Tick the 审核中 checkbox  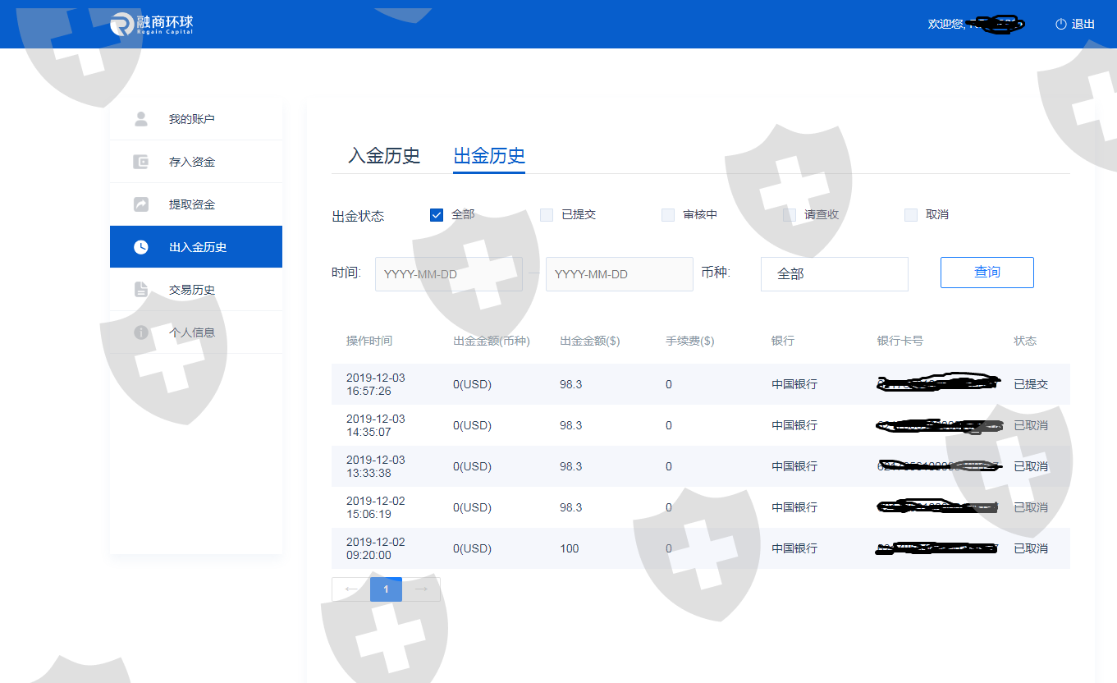point(668,215)
